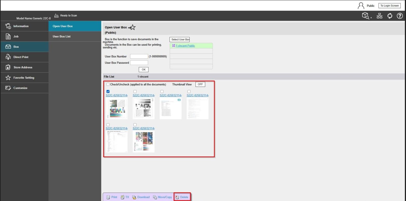The width and height of the screenshot is (406, 201).
Task: Click the To Login Screen button
Action: (x=390, y=6)
